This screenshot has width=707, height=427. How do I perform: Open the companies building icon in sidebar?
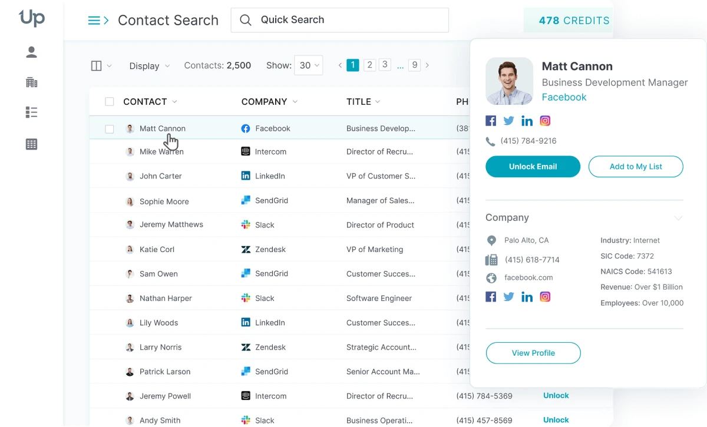[x=32, y=82]
